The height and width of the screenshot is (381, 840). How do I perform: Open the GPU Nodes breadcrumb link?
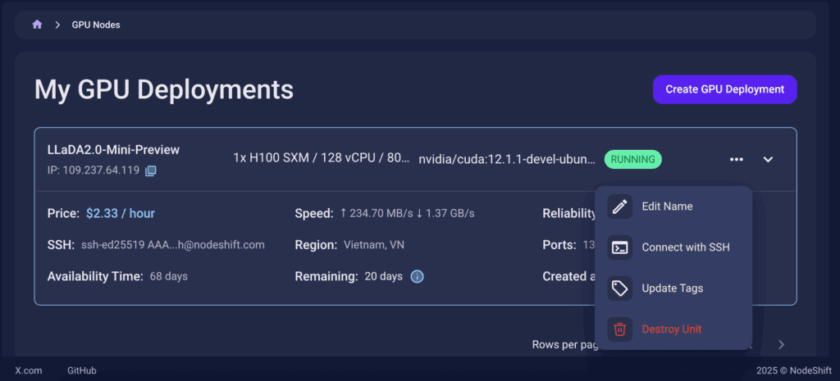pyautogui.click(x=96, y=25)
